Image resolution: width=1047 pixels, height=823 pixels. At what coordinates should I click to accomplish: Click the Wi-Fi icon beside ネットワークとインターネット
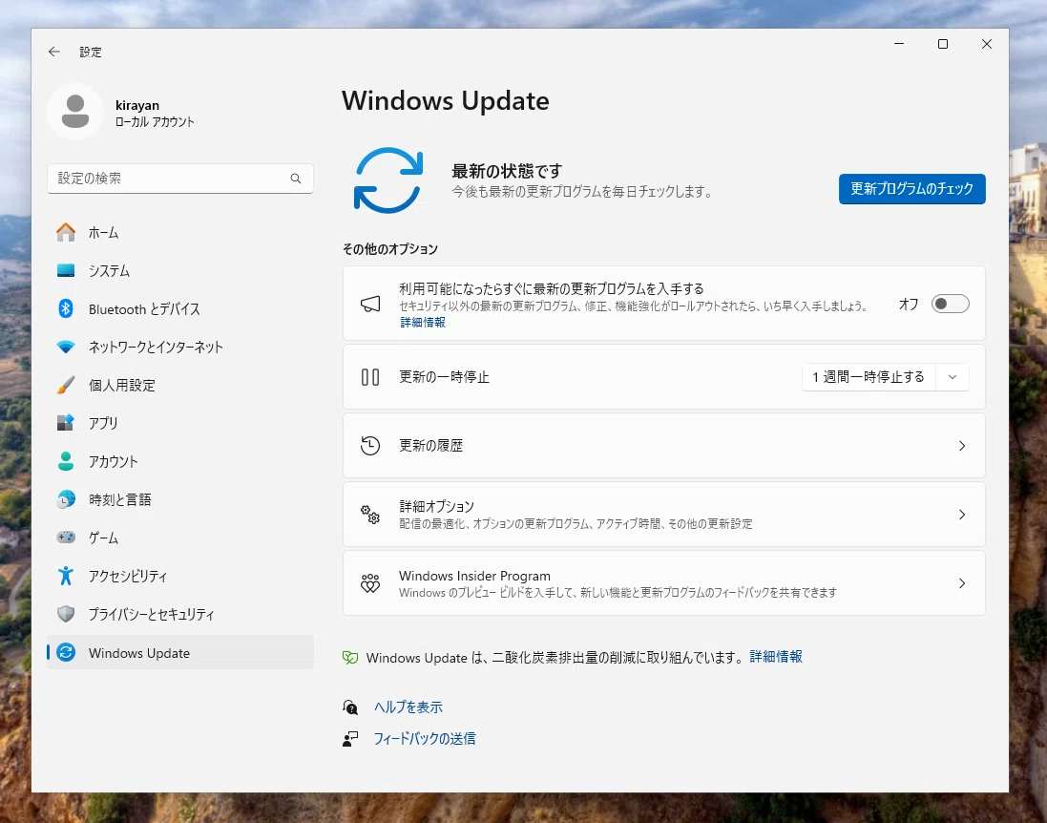click(66, 347)
